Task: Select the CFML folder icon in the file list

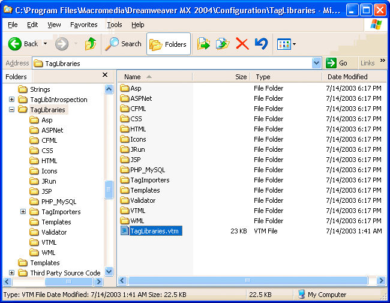Action: 125,109
